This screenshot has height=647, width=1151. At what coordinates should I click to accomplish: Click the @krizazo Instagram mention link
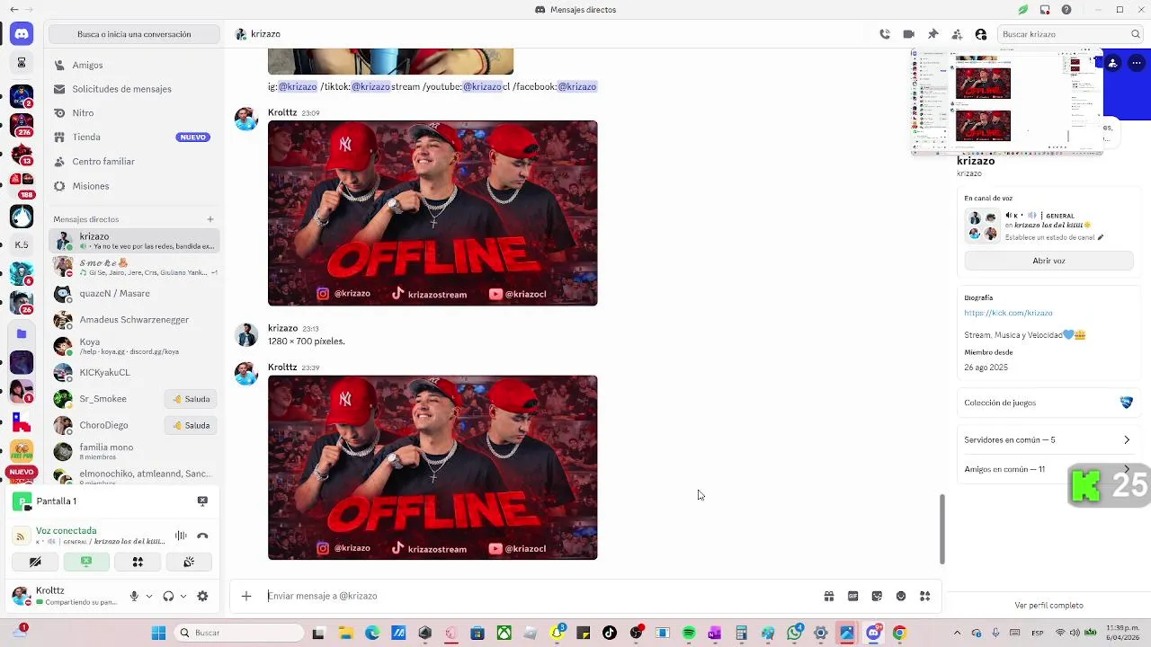[298, 86]
